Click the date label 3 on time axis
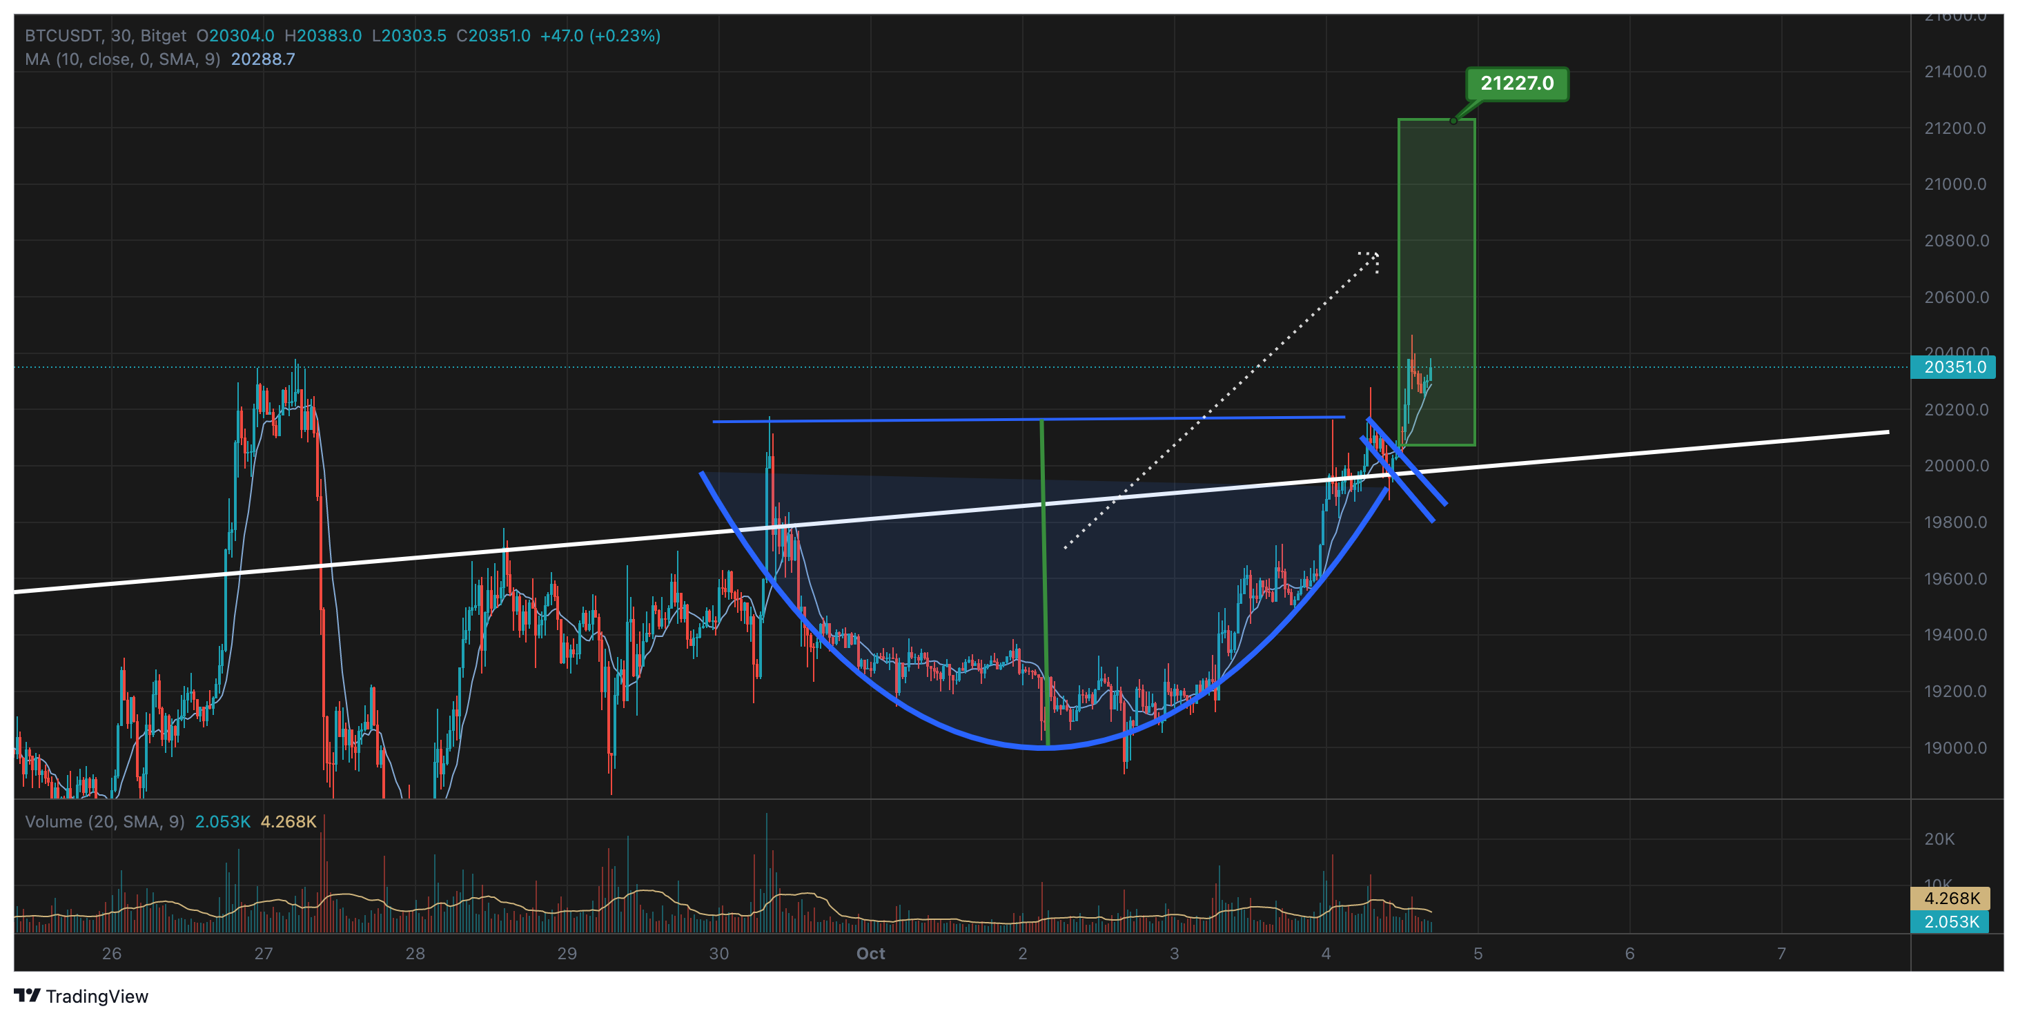Screen dimensions: 2018x1020 [1173, 954]
